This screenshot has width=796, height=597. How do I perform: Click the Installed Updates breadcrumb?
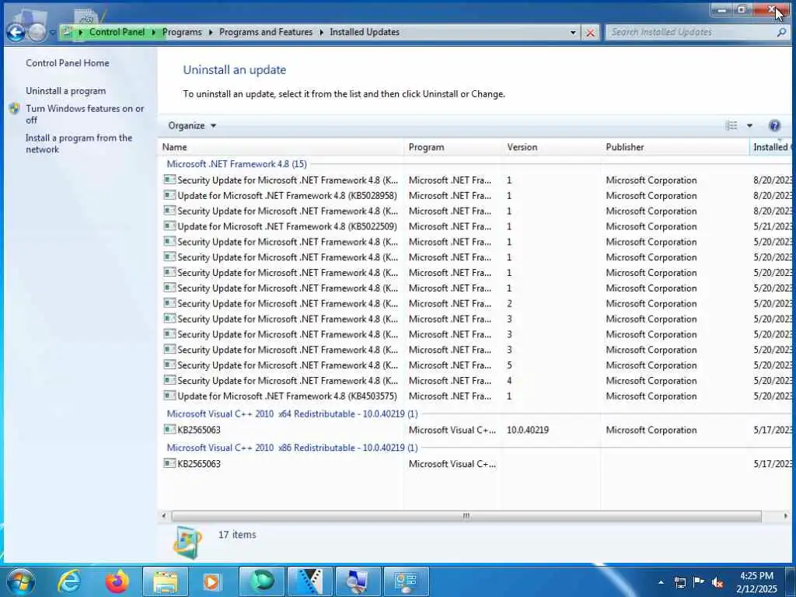[365, 32]
